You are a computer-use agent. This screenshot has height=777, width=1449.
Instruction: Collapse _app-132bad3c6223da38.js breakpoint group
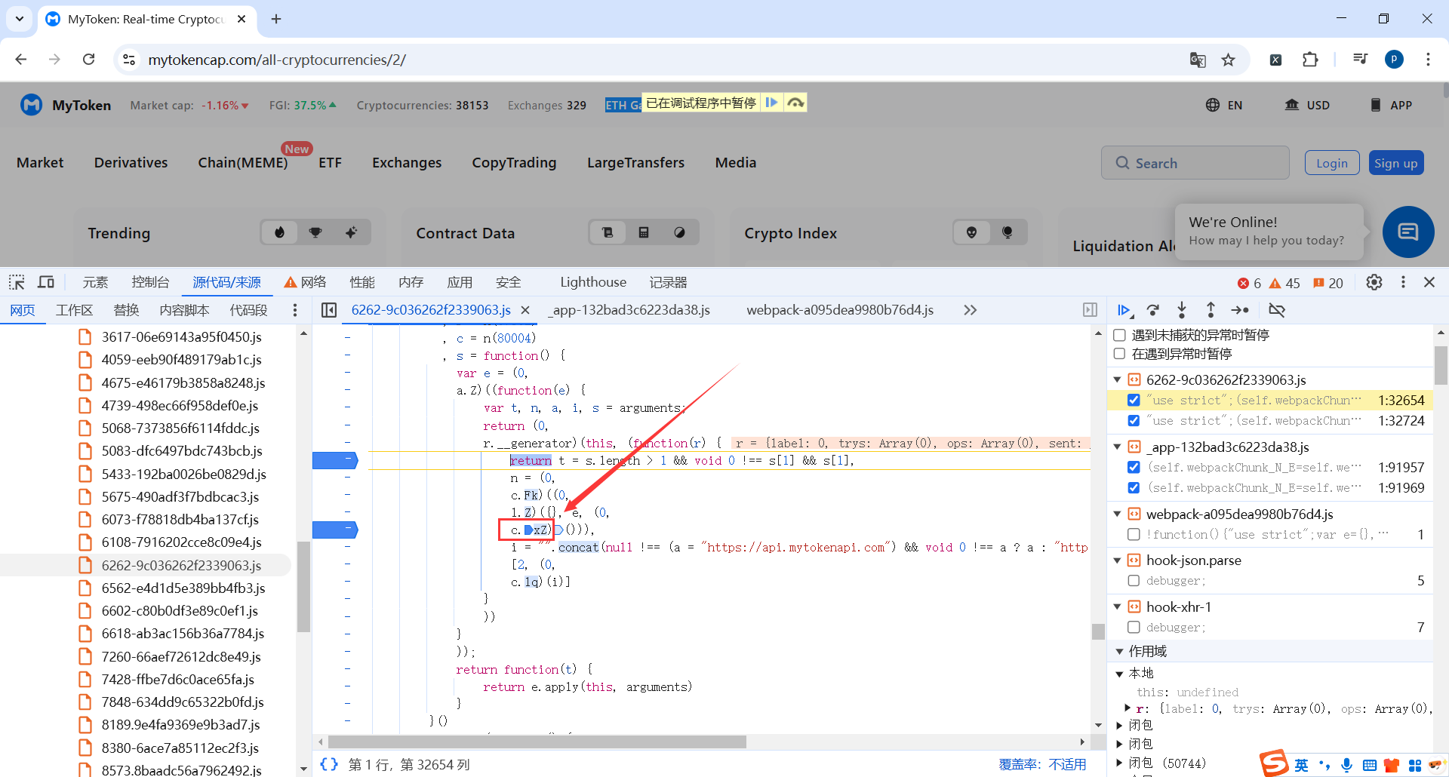(1118, 447)
